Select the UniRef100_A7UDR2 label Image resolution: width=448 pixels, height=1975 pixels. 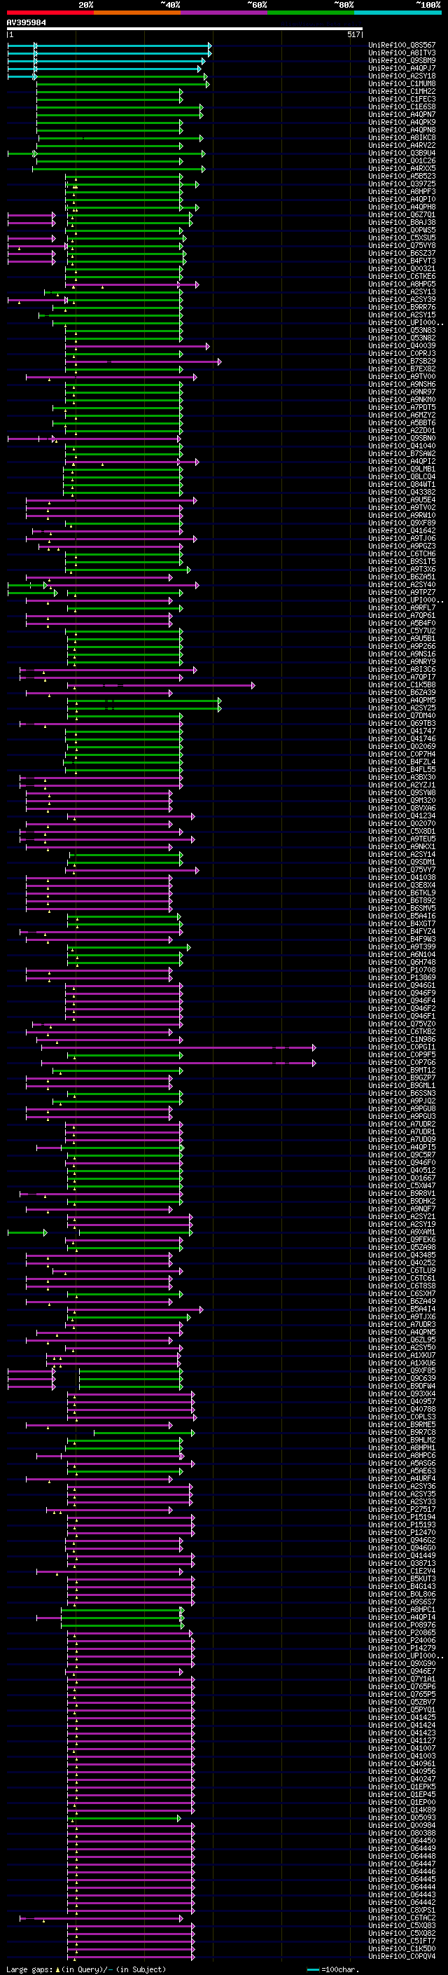click(x=402, y=1123)
